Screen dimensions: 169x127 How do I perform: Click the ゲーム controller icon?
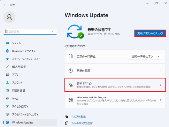(7, 98)
